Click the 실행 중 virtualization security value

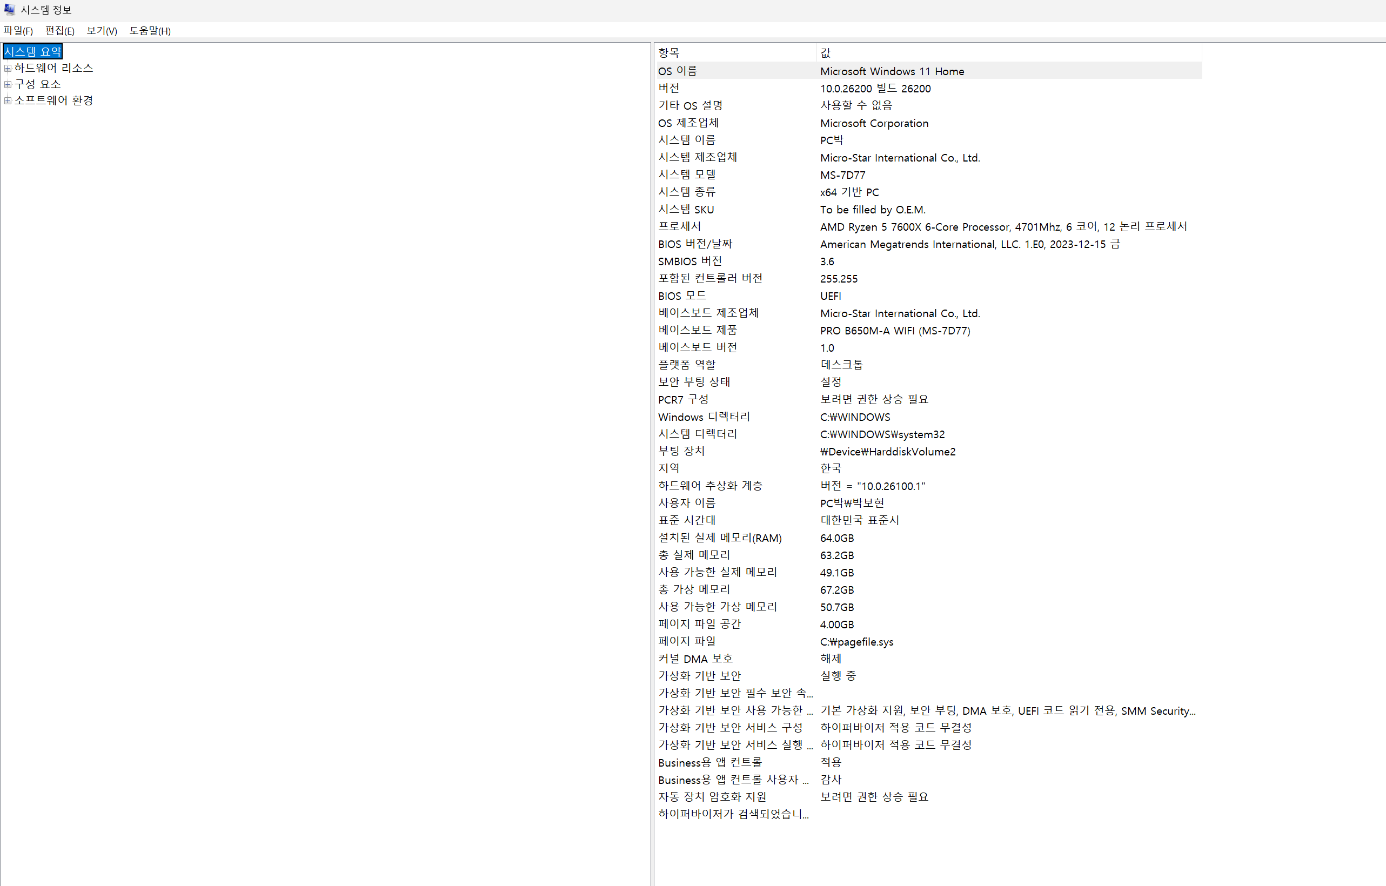838,676
